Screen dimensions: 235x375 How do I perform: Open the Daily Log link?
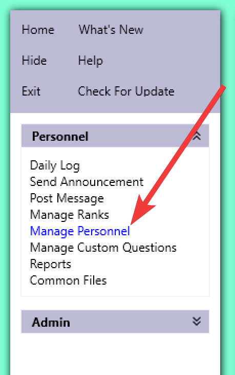pyautogui.click(x=55, y=166)
